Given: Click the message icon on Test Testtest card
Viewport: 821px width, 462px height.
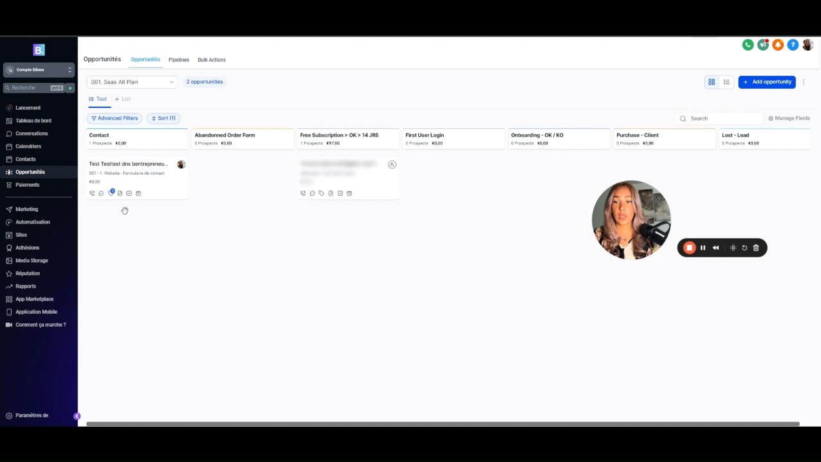Looking at the screenshot, I should tap(101, 193).
